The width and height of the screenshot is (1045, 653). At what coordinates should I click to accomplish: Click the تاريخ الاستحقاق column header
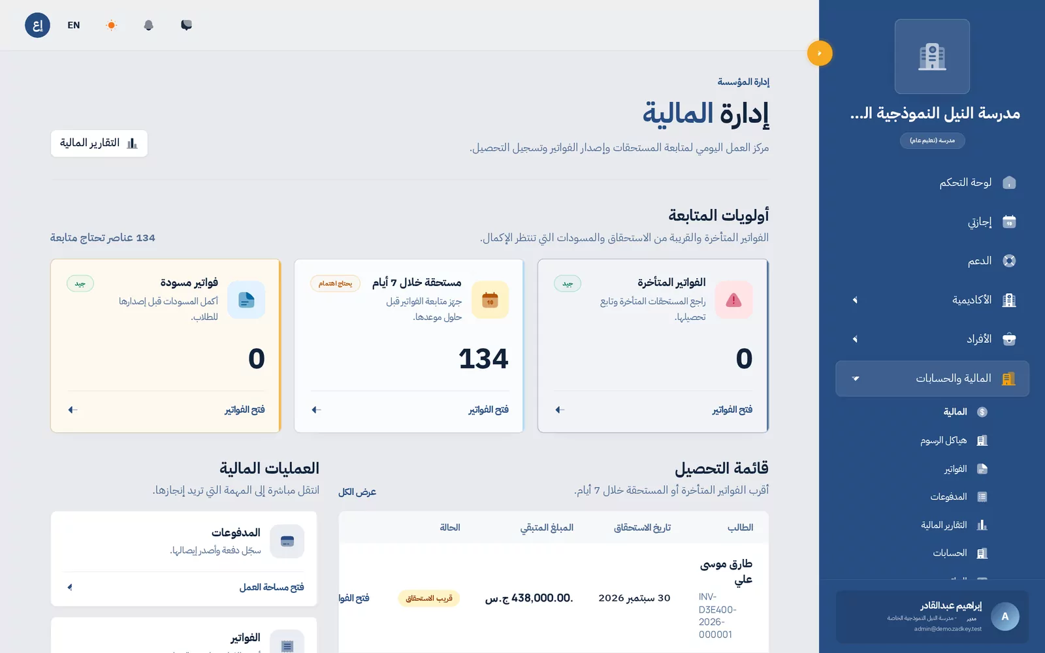click(x=642, y=528)
